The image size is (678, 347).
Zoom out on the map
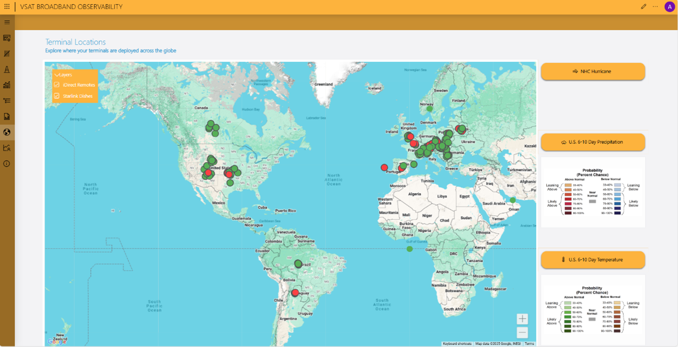point(522,332)
